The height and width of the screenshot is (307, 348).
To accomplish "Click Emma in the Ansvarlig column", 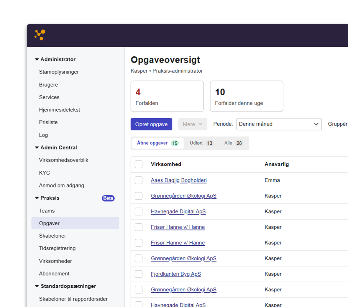I will [x=272, y=180].
